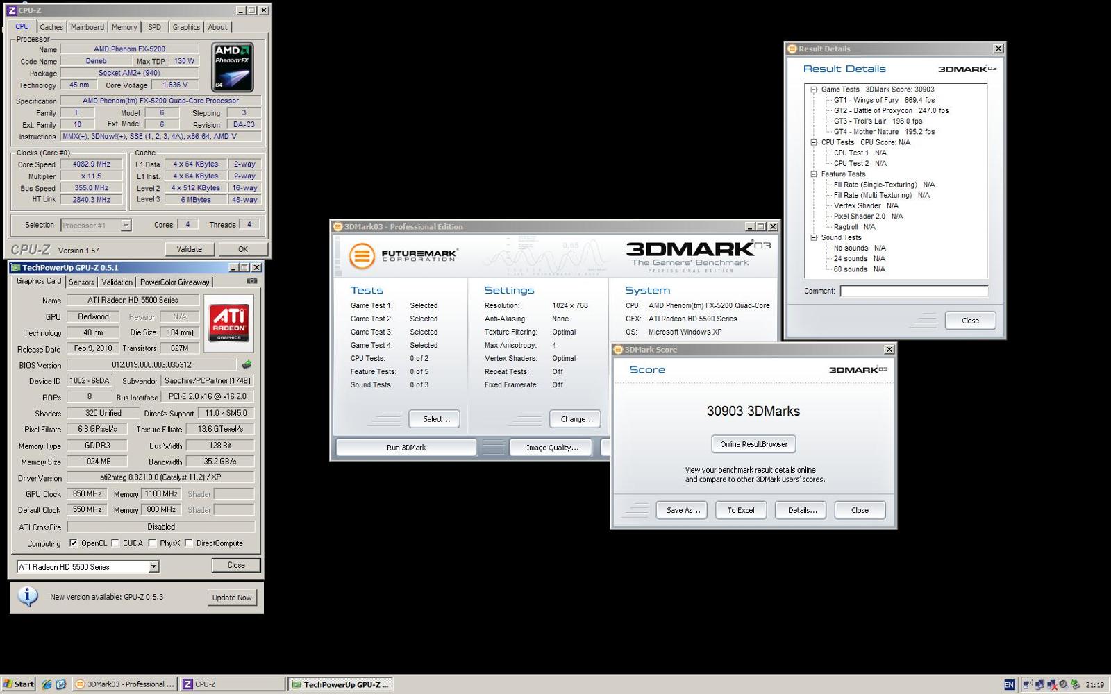Click the 3DMark03 window title bar icon

click(337, 226)
